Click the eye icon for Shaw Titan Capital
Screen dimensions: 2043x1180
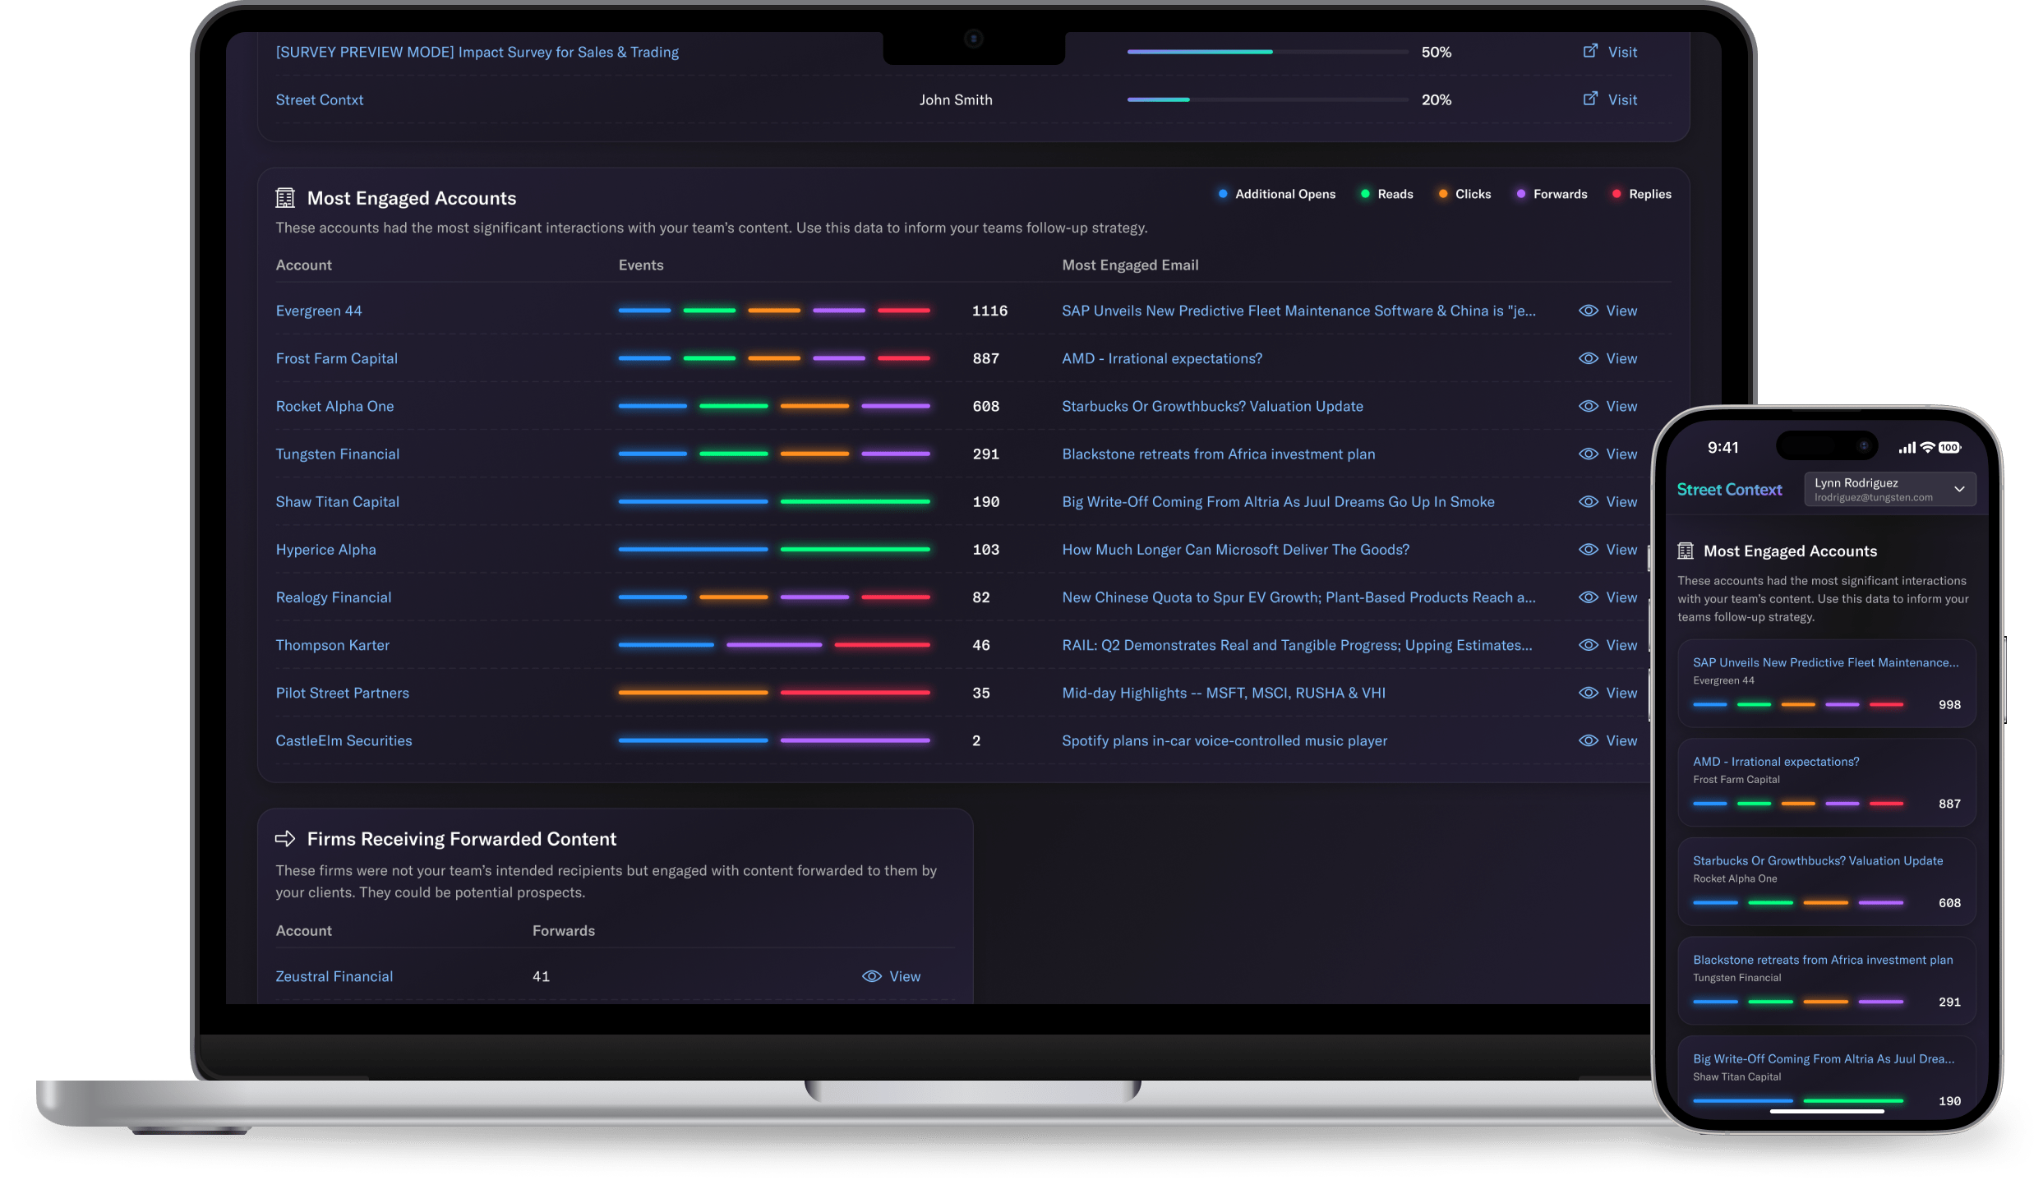tap(1588, 501)
